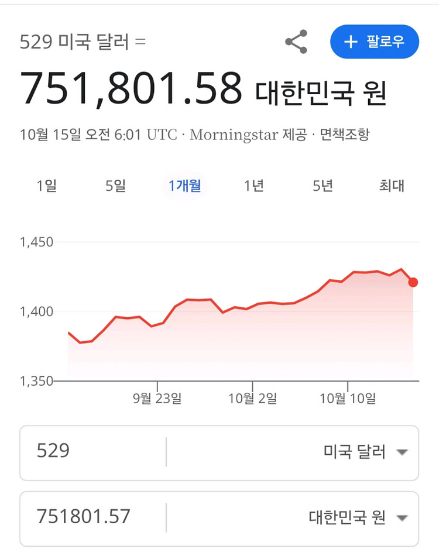
Task: Switch to the 5일 range tab
Action: coord(116,186)
